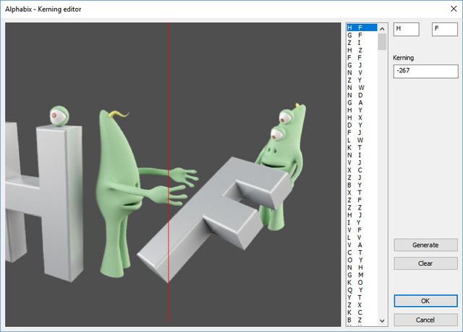The image size is (463, 332).
Task: Select the 'V A' kerning pair
Action: 362,245
